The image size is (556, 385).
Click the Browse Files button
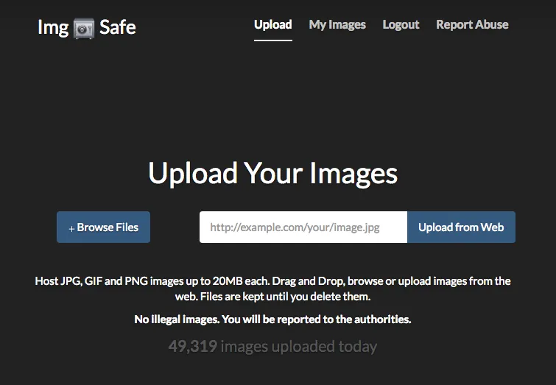[104, 227]
